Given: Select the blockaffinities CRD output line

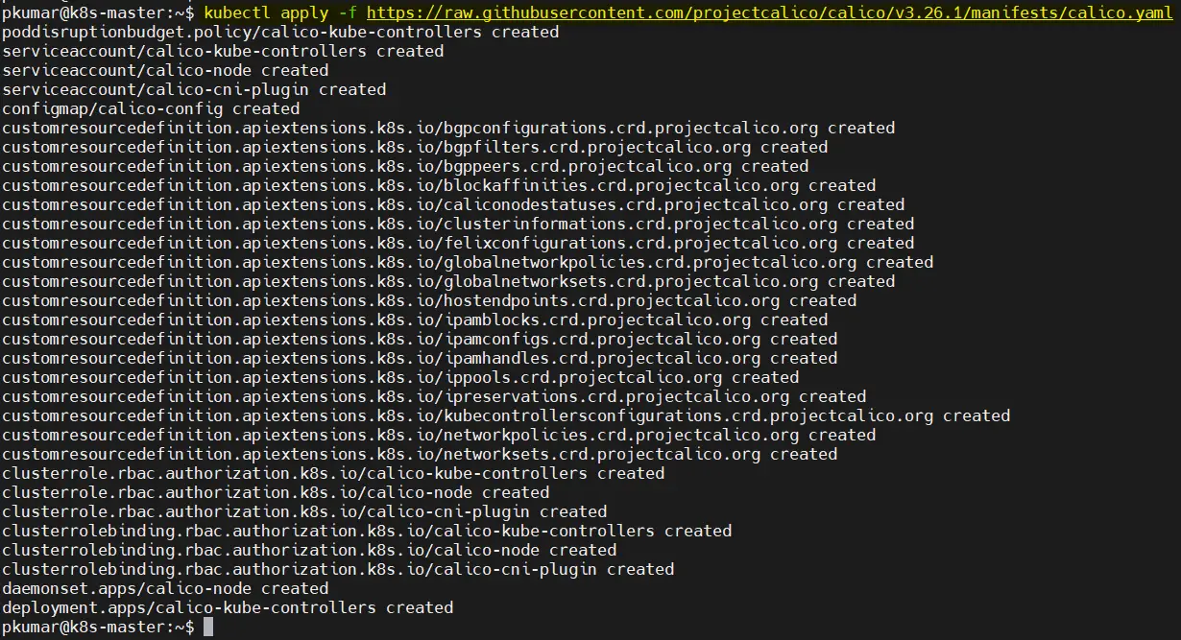Looking at the screenshot, I should click(439, 185).
